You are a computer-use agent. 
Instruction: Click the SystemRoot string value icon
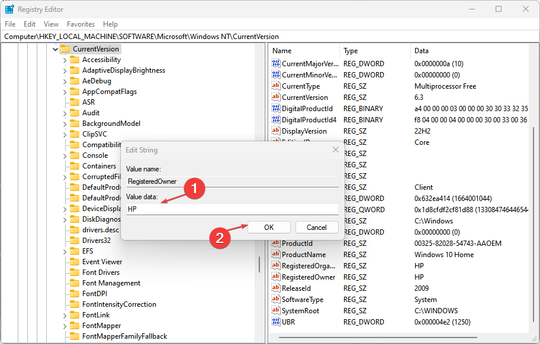click(275, 310)
